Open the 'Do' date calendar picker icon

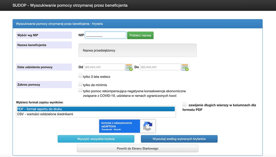click(x=185, y=67)
